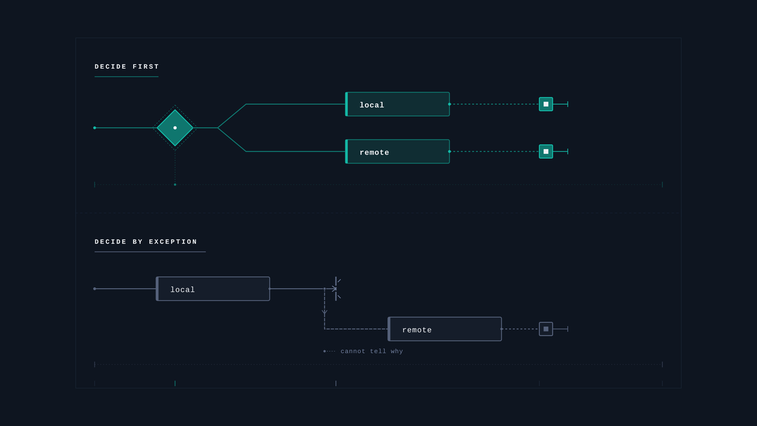Click the "DECIDE BY EXCEPTION" heading

click(146, 242)
